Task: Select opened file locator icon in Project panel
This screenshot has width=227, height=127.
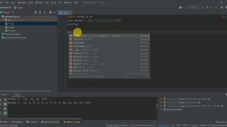Action: (x=35, y=12)
